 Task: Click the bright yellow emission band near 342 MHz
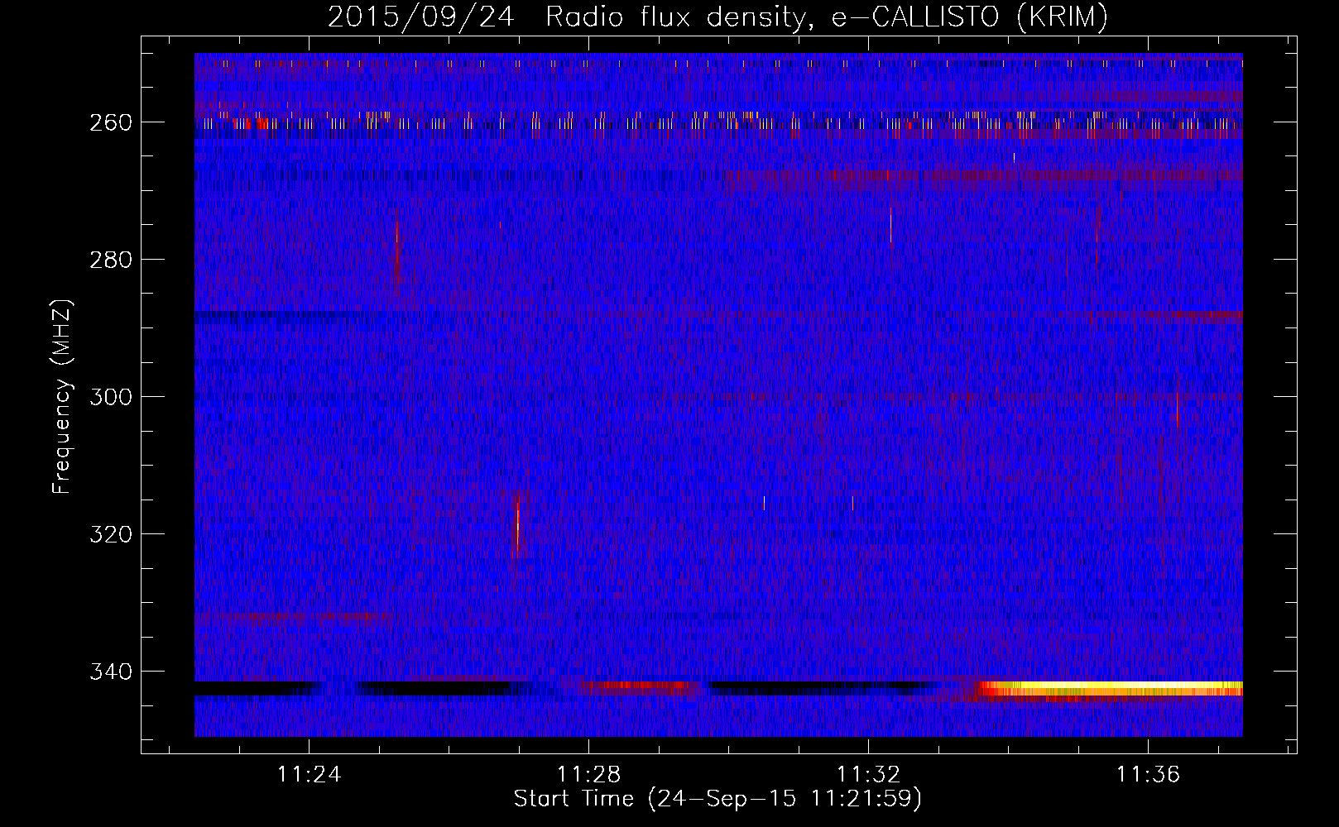pyautogui.click(x=1111, y=688)
